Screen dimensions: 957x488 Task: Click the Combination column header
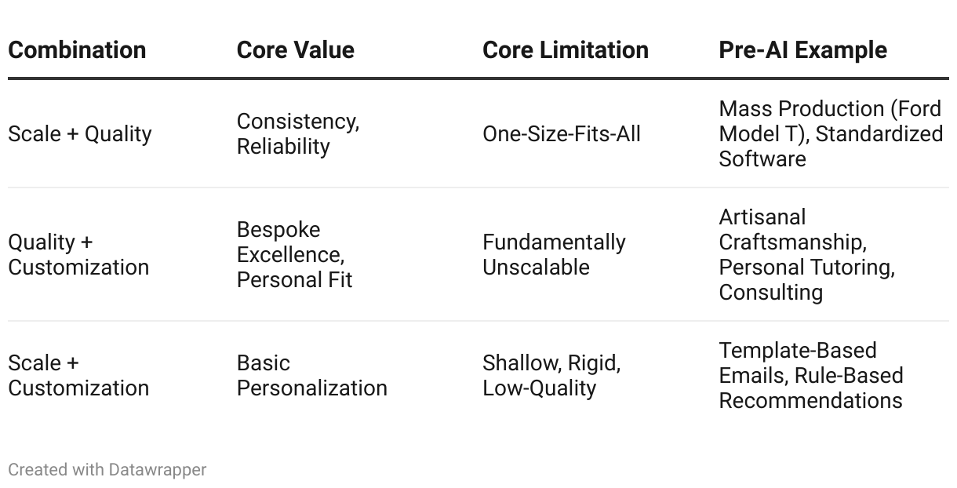(x=77, y=50)
